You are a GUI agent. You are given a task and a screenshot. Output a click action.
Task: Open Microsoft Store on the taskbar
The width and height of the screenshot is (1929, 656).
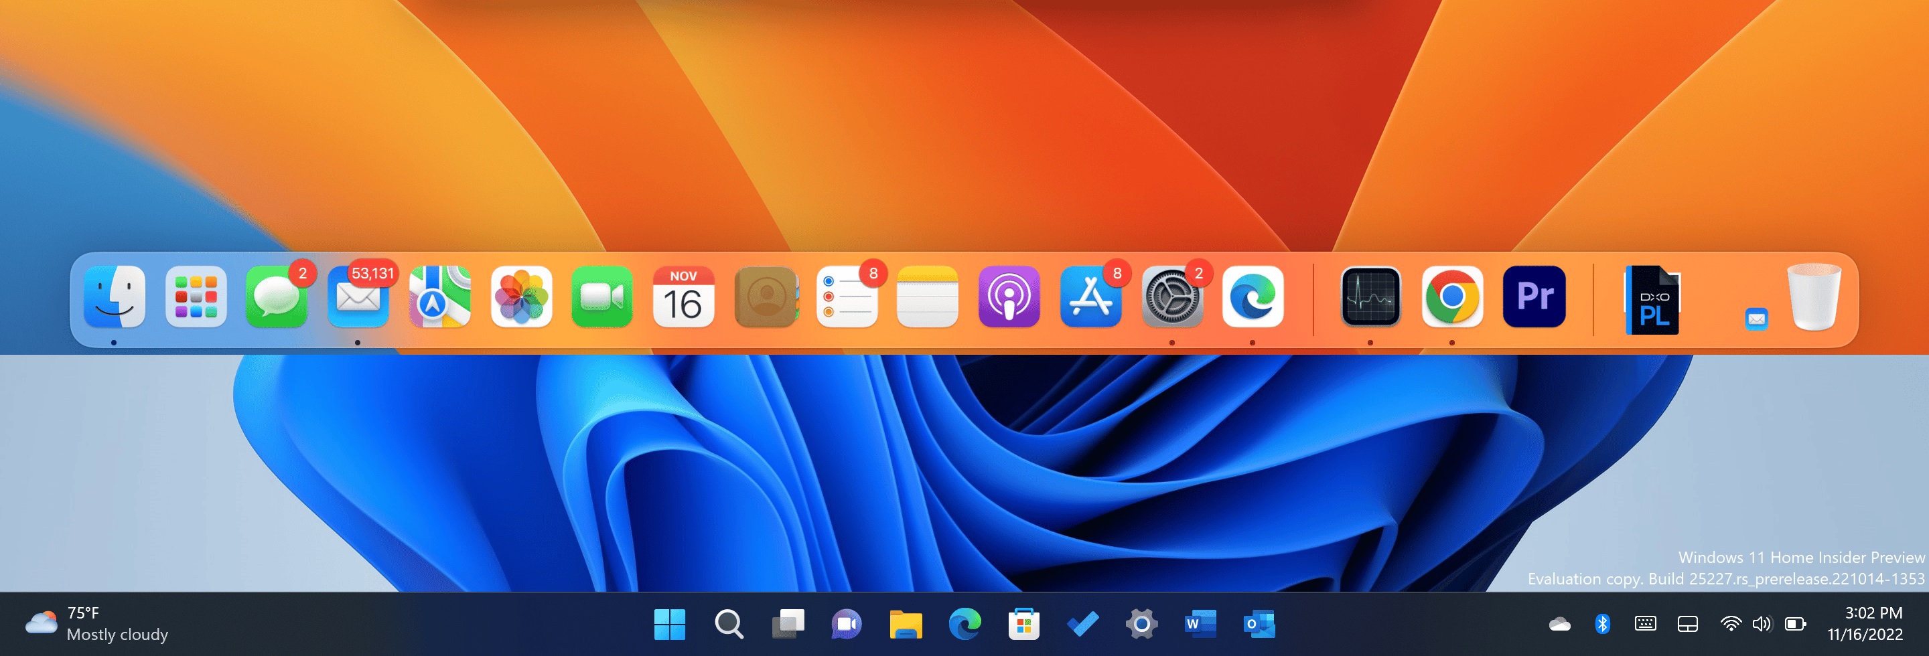(x=1023, y=625)
